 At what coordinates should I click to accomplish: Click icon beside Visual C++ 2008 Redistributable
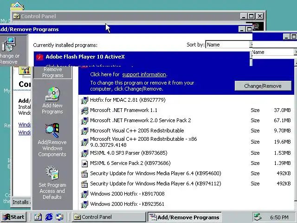(x=84, y=142)
